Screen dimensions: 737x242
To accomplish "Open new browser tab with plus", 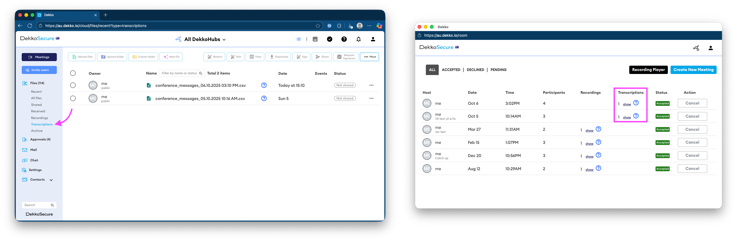I will coord(105,15).
